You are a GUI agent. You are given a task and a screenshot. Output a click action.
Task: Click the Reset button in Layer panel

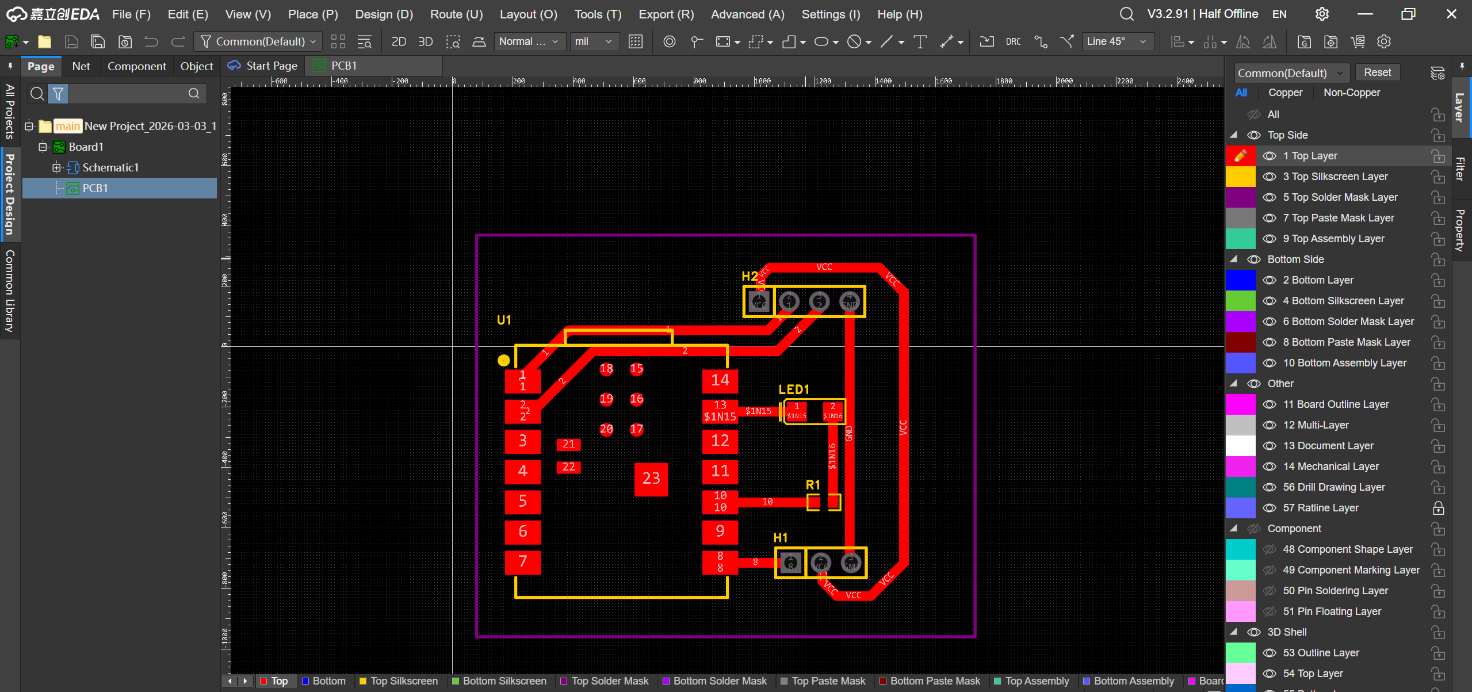coord(1377,72)
